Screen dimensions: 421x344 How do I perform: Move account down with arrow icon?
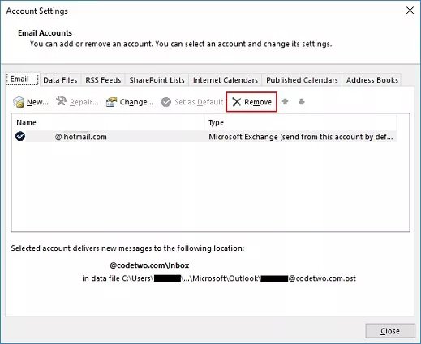click(302, 102)
